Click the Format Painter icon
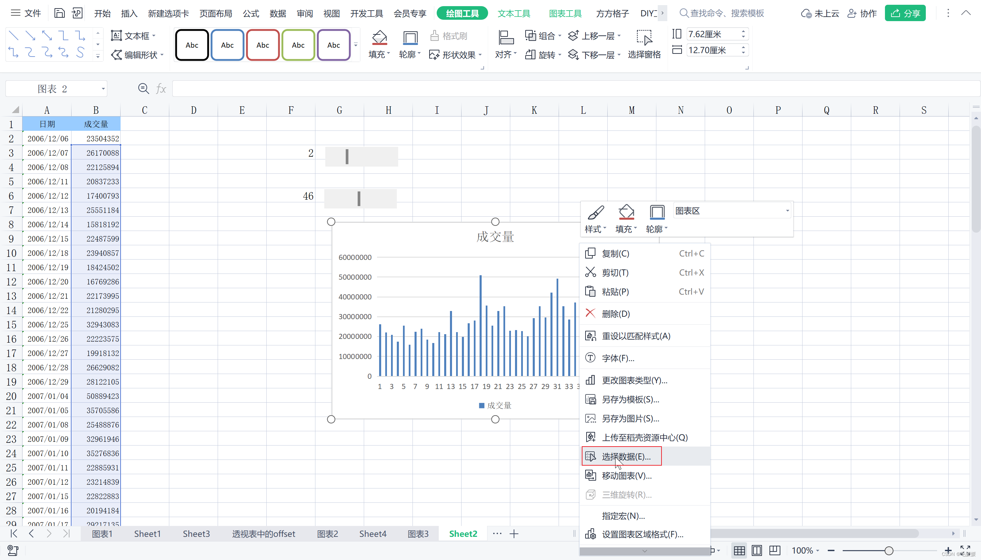 (x=434, y=36)
